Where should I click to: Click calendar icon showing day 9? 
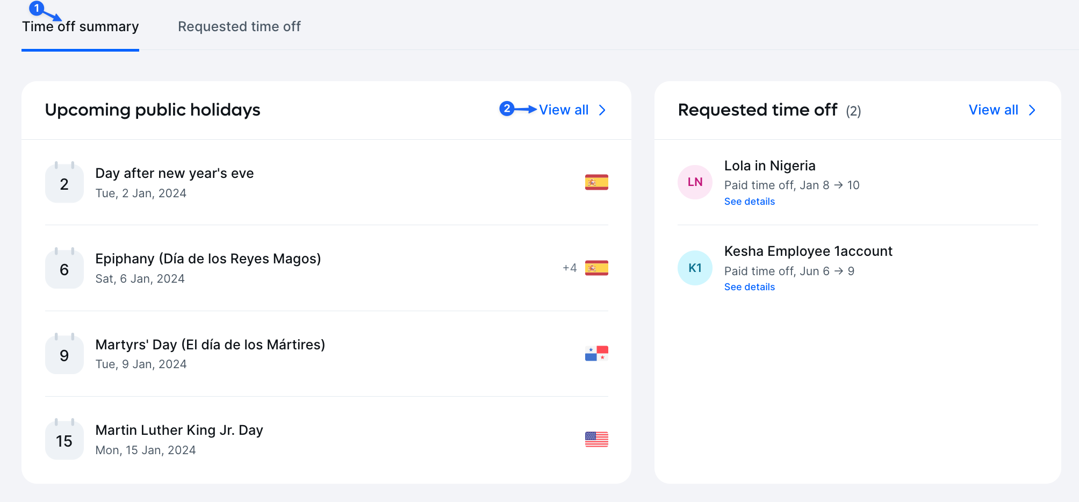pos(64,354)
